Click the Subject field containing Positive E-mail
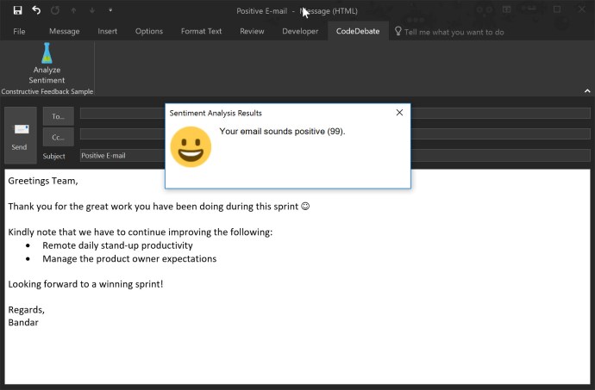 click(x=121, y=156)
